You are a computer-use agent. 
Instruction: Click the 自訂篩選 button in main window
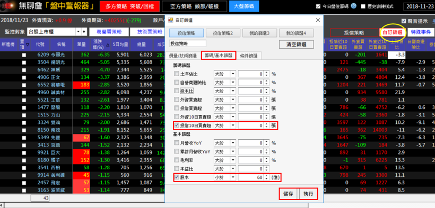click(392, 32)
